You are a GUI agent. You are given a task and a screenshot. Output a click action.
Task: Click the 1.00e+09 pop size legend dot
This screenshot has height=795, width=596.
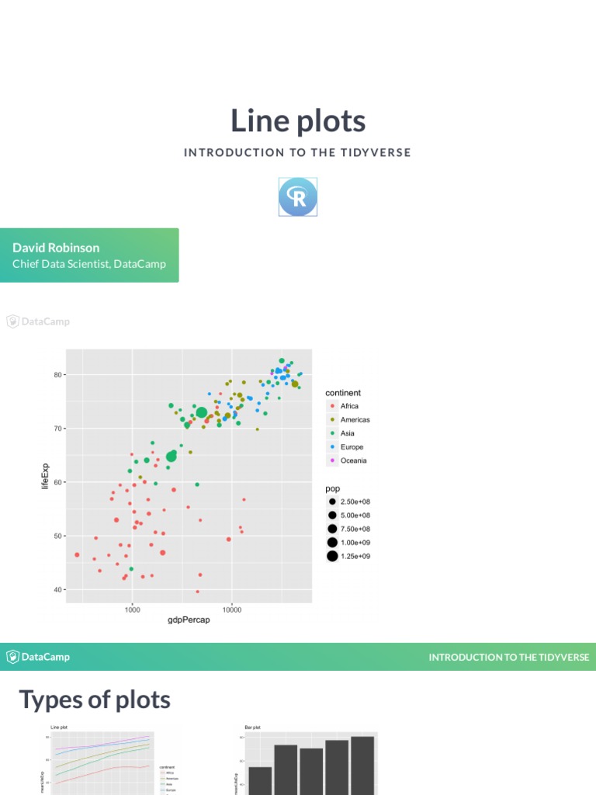point(332,542)
